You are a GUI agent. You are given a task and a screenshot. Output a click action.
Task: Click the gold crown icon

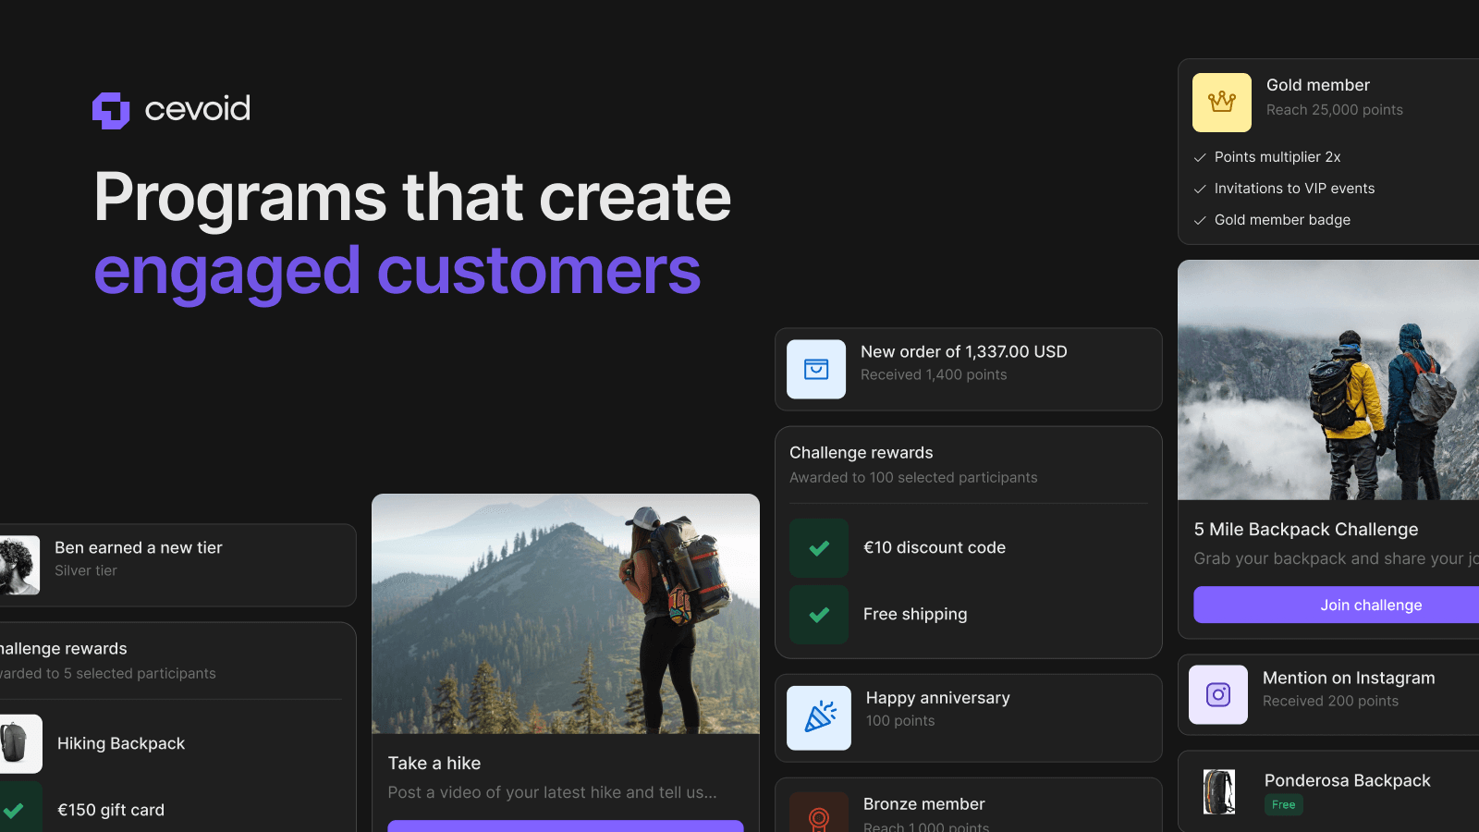pos(1221,103)
